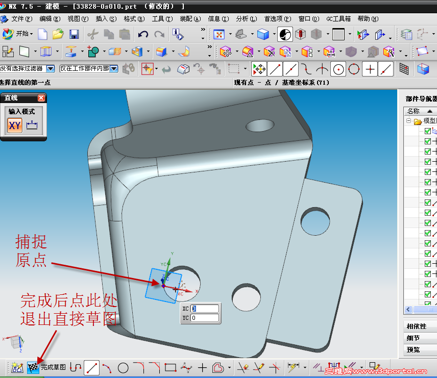
Task: Select the shaded cube rendering icon
Action: point(263,35)
